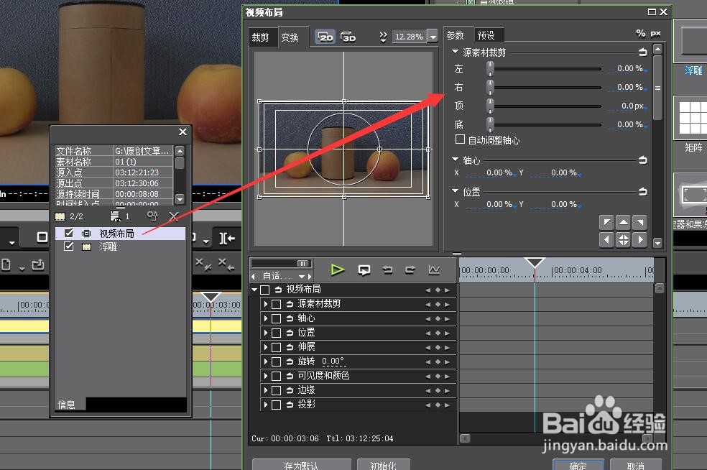
Task: Enable keyframes for 伸展
Action: 277,347
